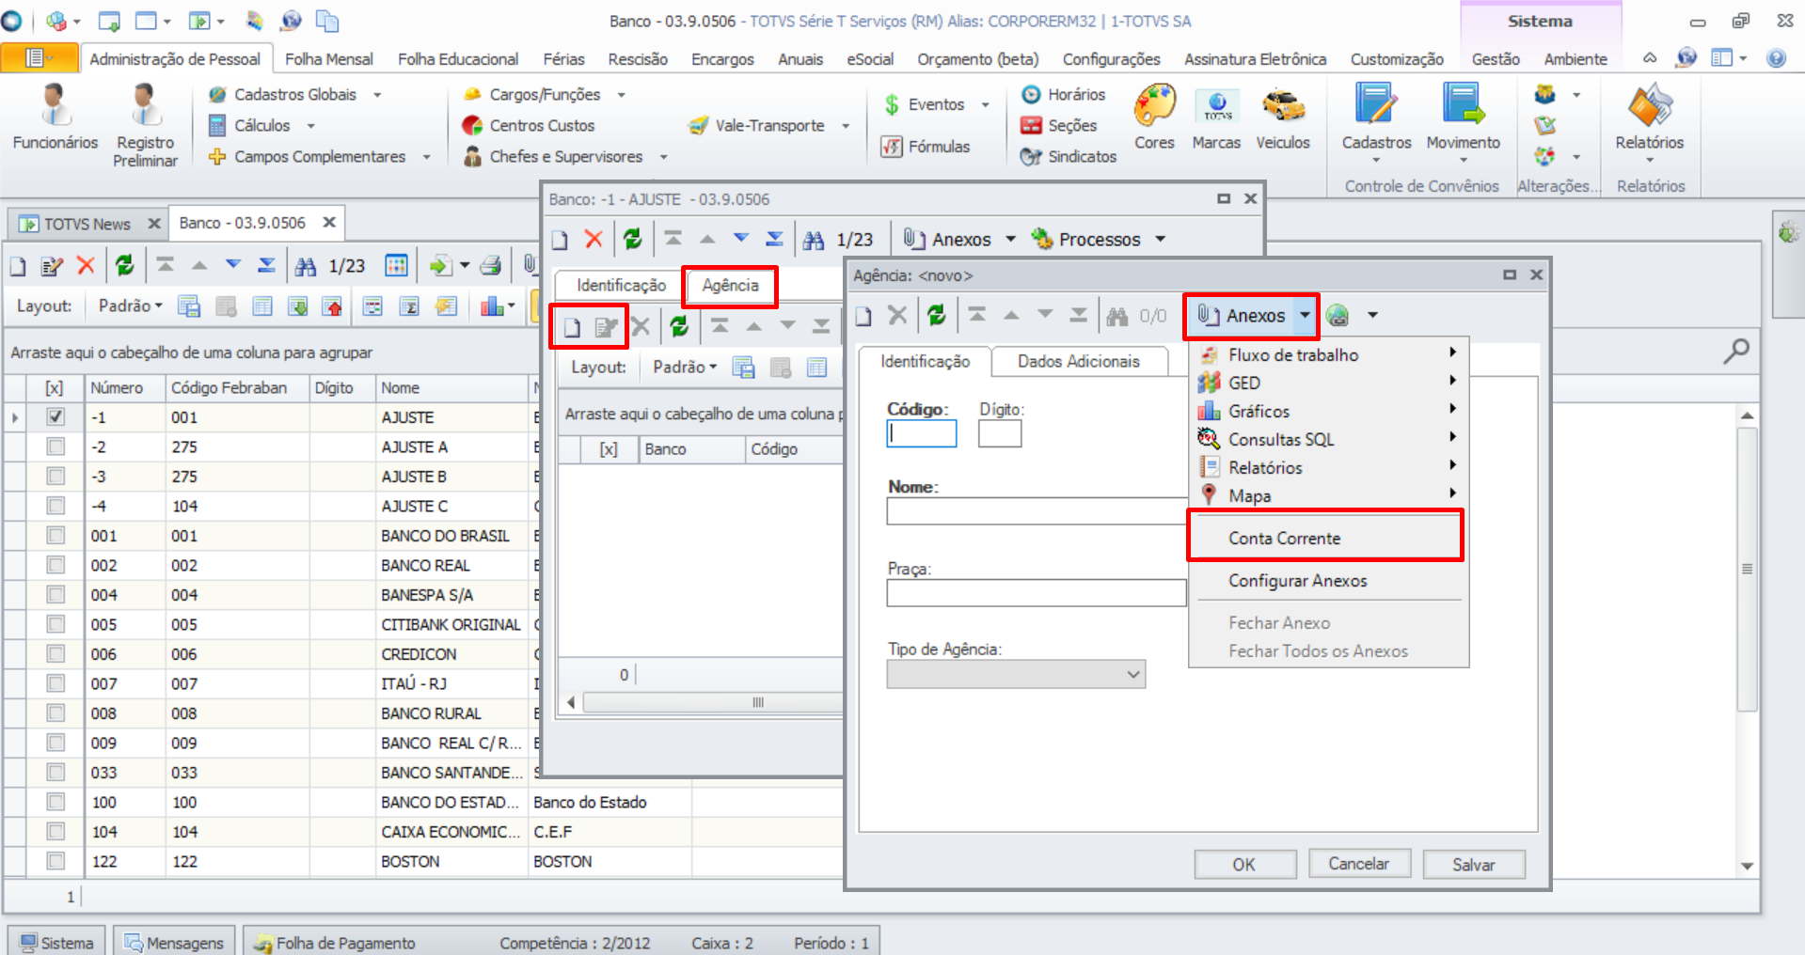Choose Configurar Anexos in menu
1805x955 pixels.
tap(1325, 580)
